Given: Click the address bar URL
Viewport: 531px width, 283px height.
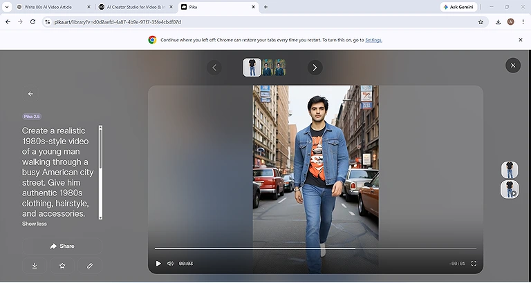Looking at the screenshot, I should tap(118, 22).
